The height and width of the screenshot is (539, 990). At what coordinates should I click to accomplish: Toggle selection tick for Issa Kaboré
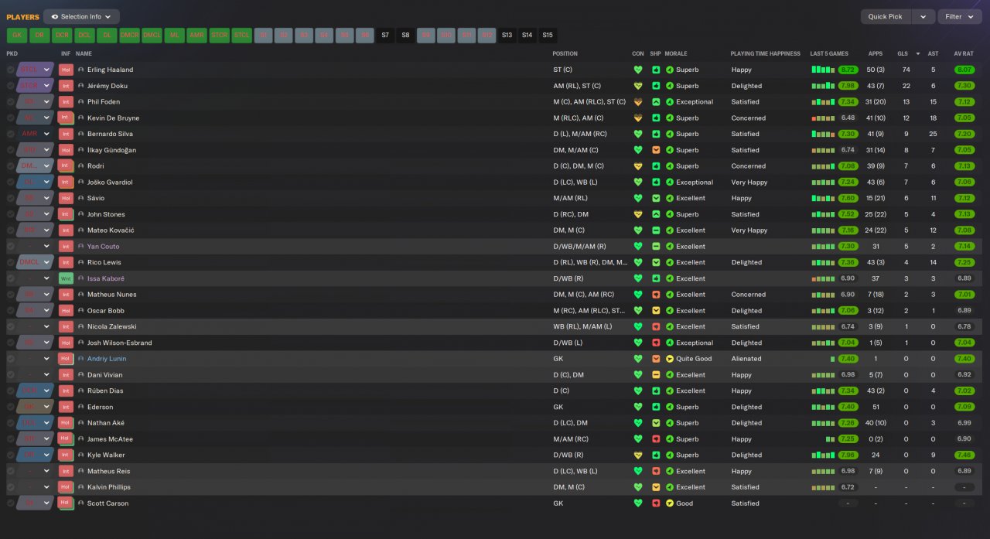(x=11, y=278)
